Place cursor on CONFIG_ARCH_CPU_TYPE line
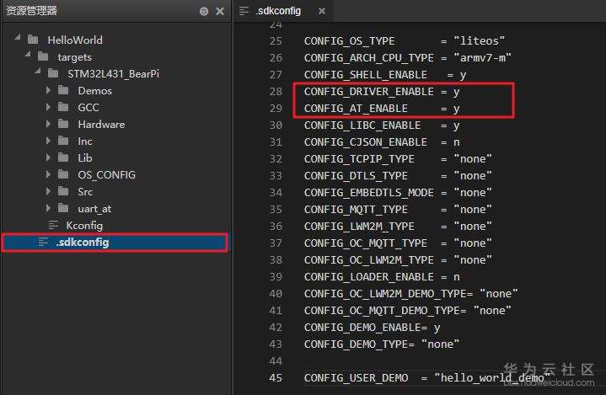Viewport: 606px width, 395px height. coord(407,58)
